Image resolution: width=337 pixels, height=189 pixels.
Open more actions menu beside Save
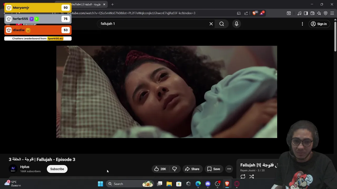pyautogui.click(x=229, y=169)
